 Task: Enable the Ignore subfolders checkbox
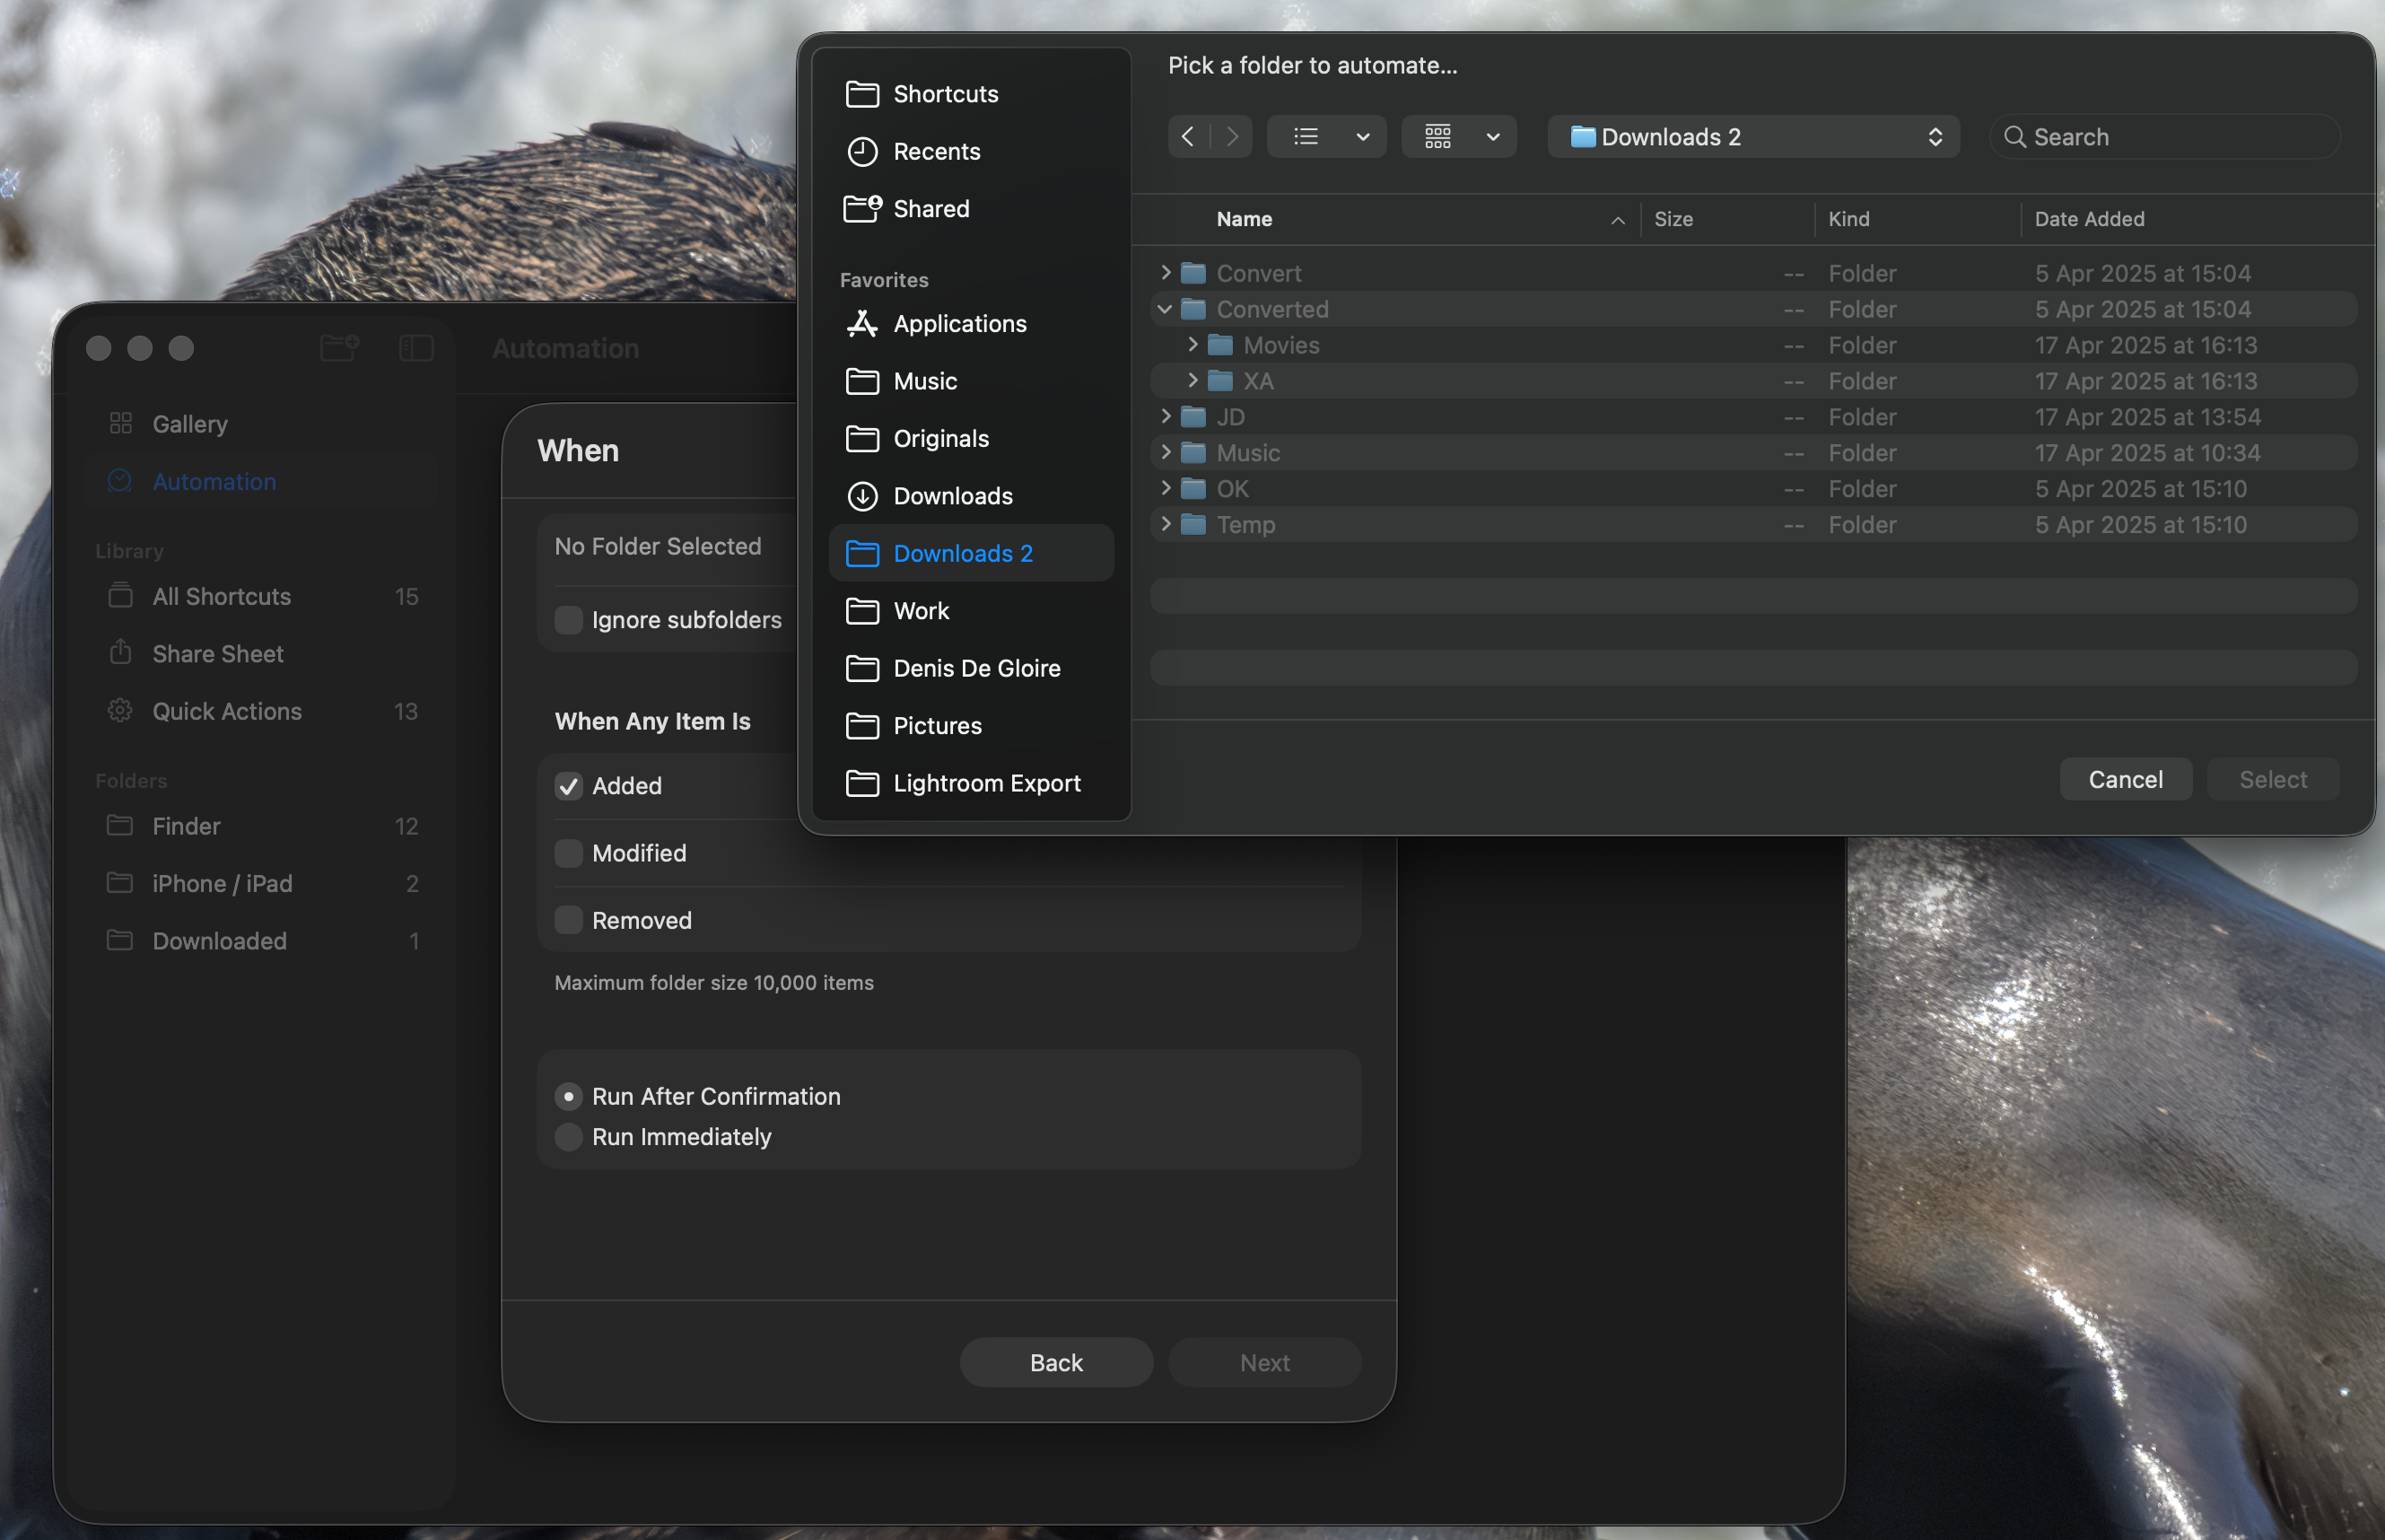pos(569,620)
